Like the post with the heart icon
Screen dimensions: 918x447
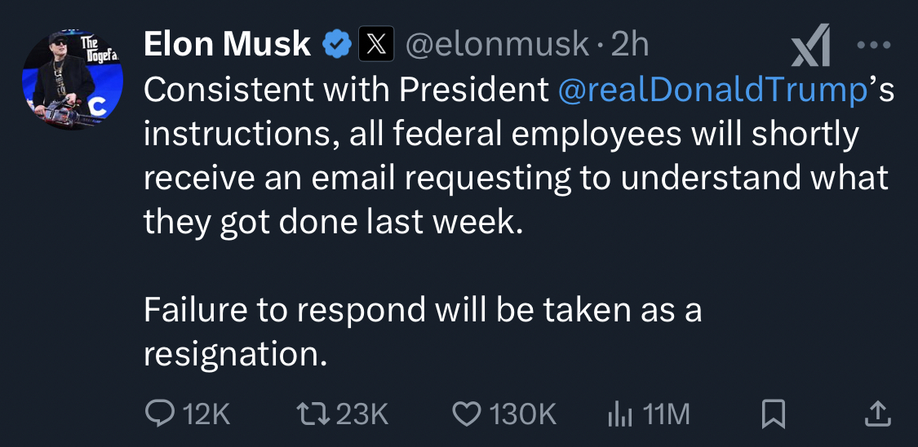tap(466, 414)
